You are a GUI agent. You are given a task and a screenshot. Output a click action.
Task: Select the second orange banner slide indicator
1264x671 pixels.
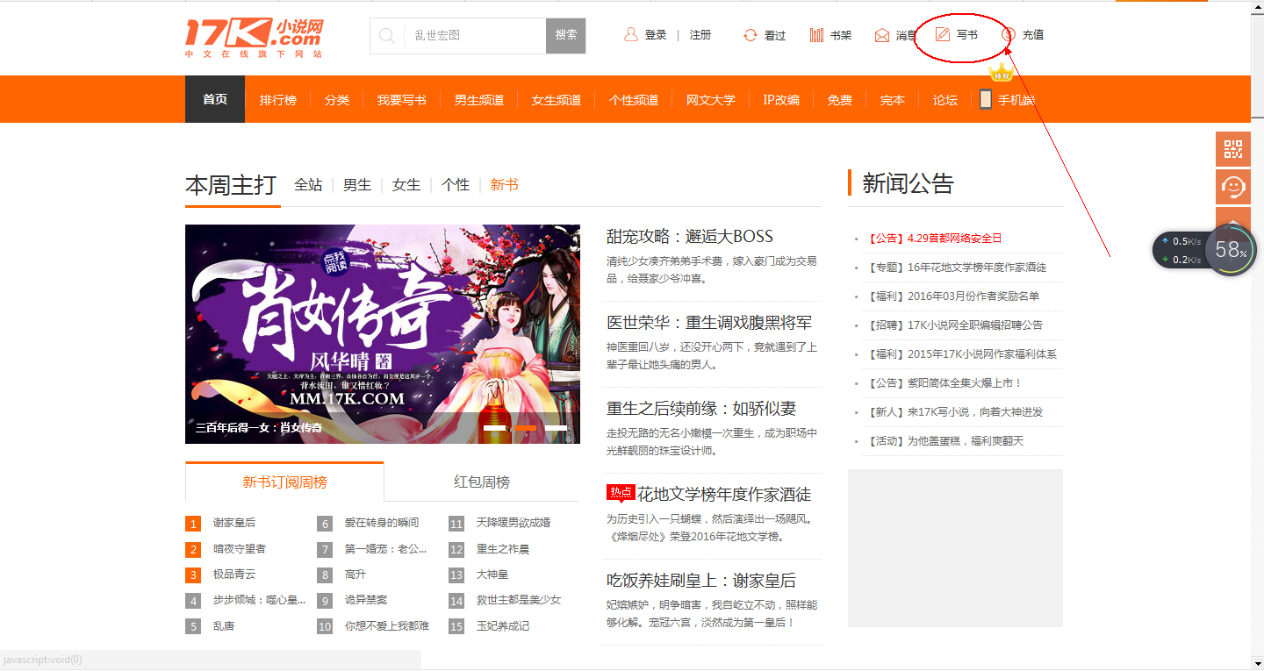tap(526, 428)
